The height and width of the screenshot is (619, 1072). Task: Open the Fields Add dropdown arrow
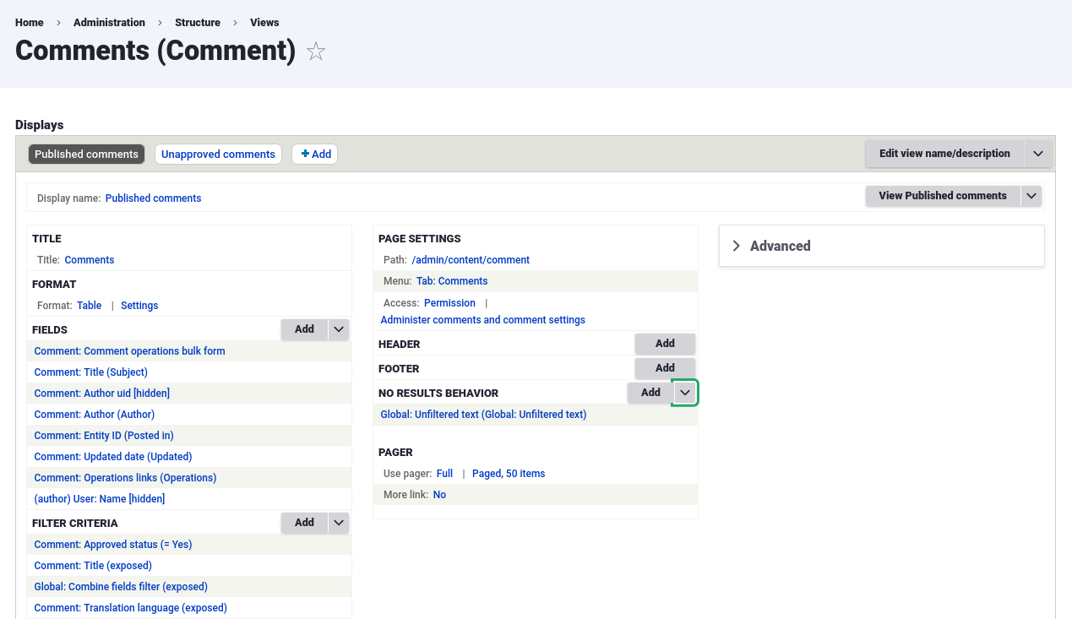339,329
